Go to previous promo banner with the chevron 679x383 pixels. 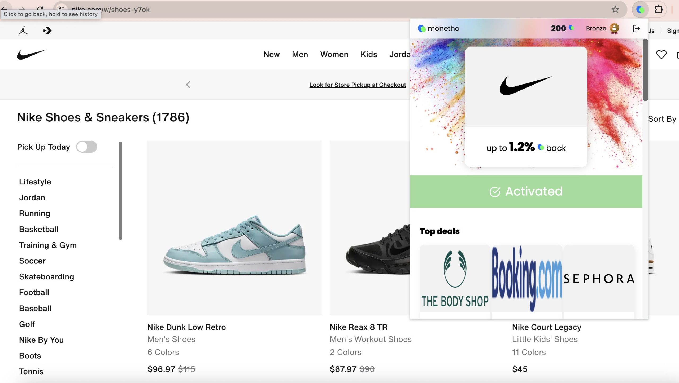tap(188, 85)
